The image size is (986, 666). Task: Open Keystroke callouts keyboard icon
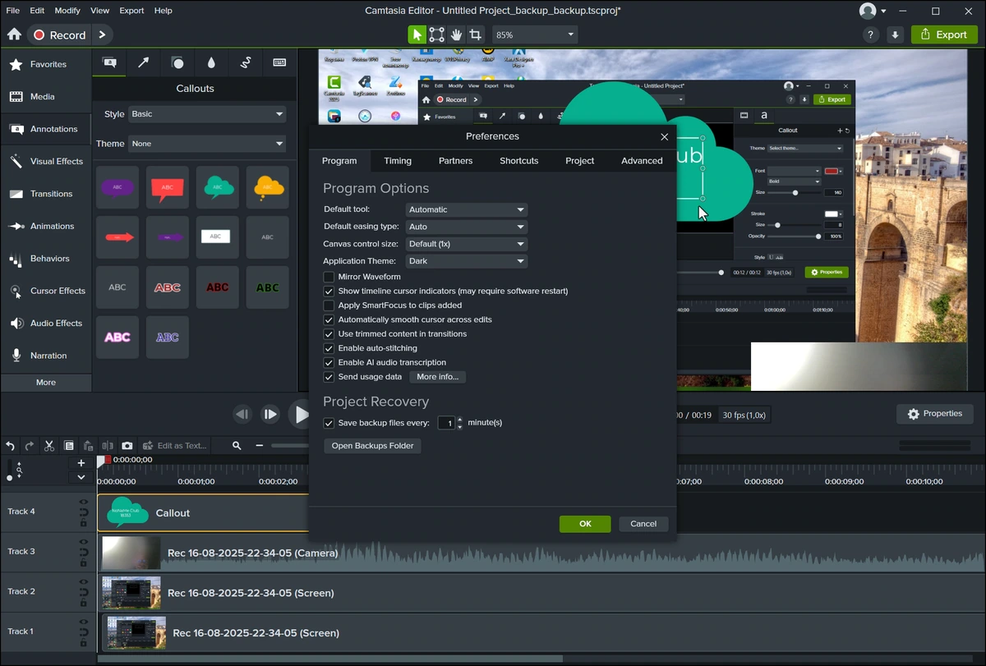tap(279, 62)
